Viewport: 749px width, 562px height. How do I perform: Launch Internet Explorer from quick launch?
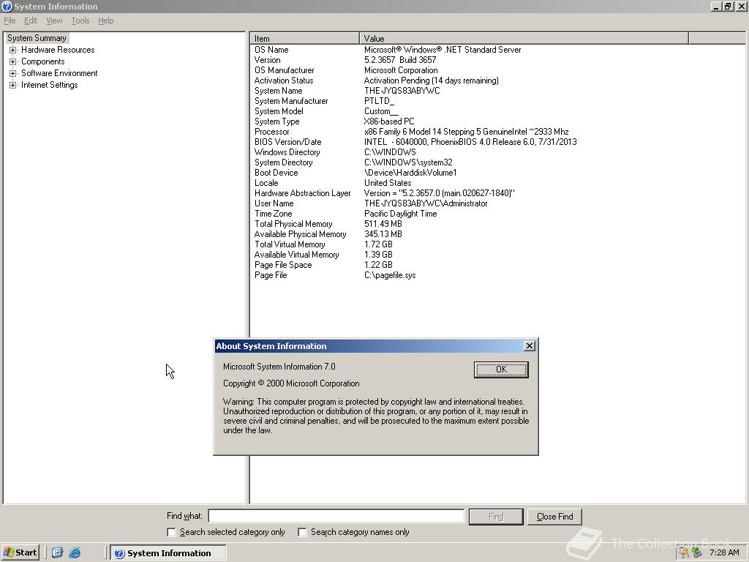tap(75, 552)
